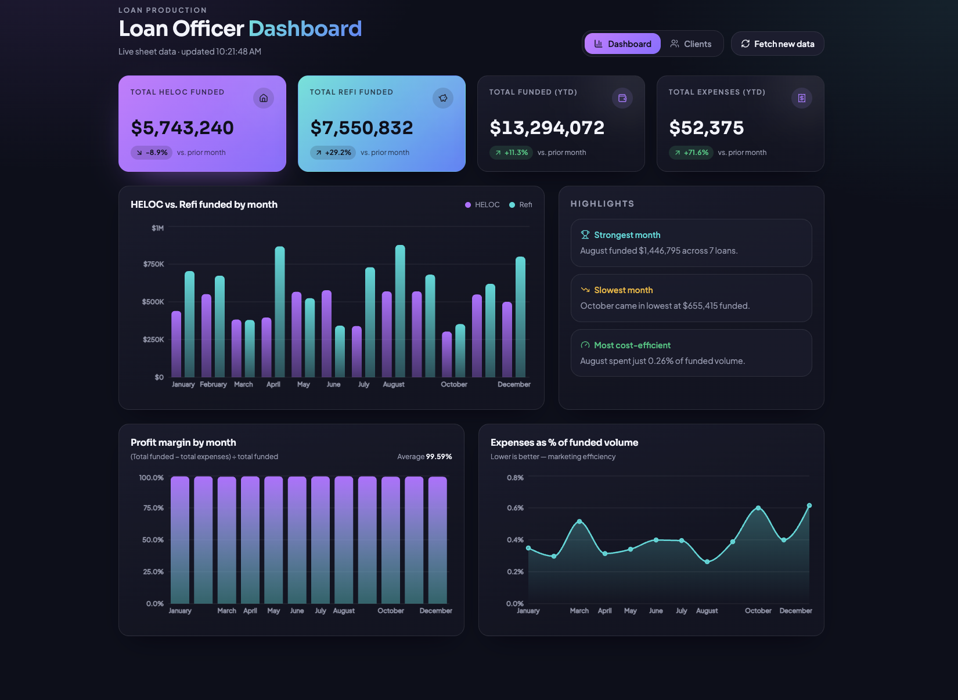The width and height of the screenshot is (958, 700).
Task: Click the $7,550,832 Refi total
Action: point(362,128)
